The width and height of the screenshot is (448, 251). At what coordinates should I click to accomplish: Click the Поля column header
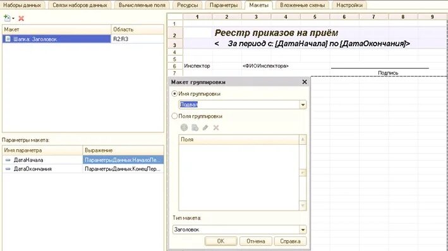click(x=239, y=140)
